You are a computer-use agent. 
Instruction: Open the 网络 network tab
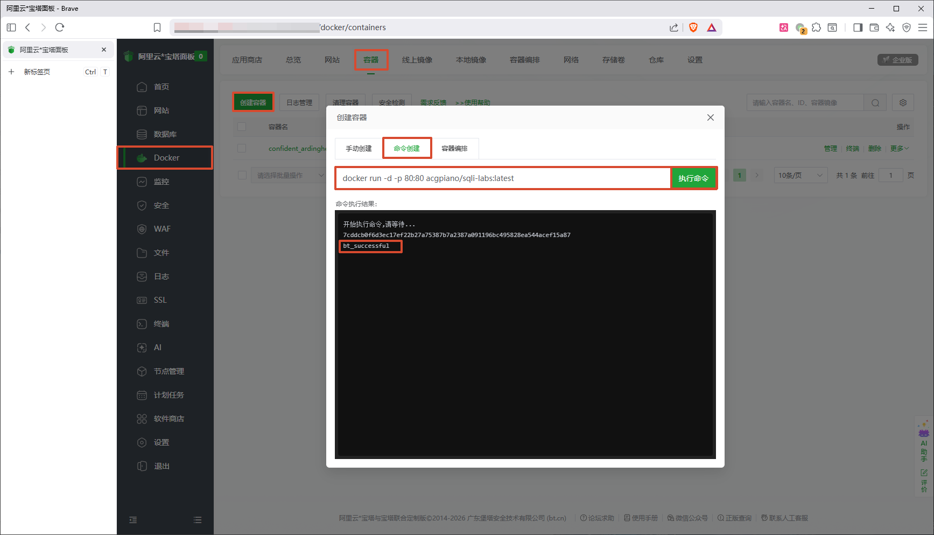coord(571,60)
